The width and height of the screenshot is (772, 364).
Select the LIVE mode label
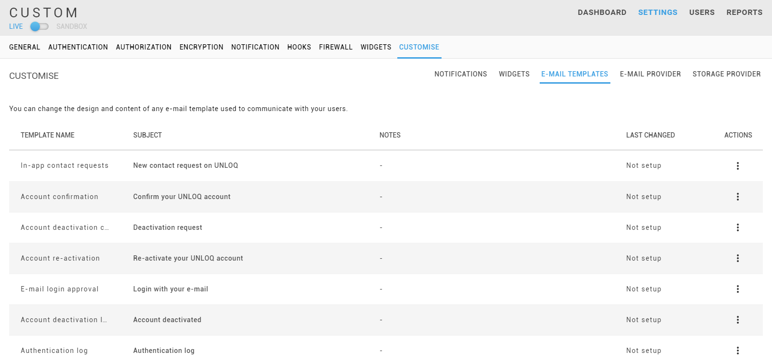16,26
